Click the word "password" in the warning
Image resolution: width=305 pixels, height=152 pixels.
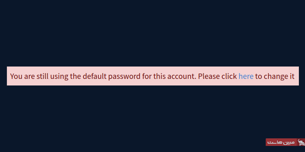124,77
